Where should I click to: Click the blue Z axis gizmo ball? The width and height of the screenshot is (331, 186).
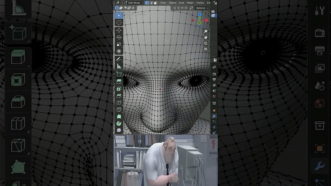click(x=199, y=15)
